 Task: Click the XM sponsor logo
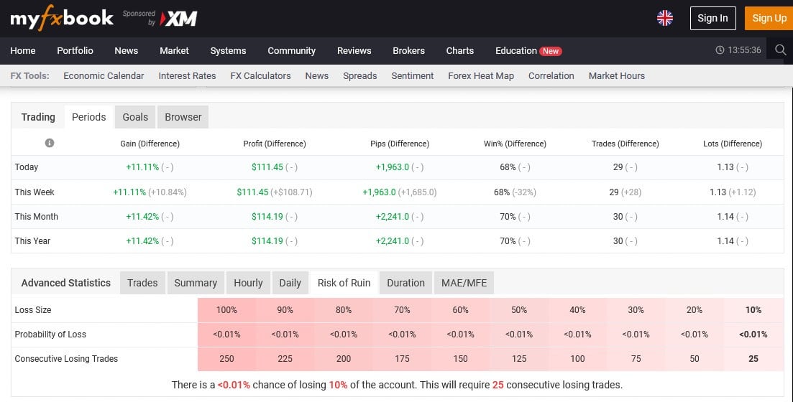[x=178, y=19]
